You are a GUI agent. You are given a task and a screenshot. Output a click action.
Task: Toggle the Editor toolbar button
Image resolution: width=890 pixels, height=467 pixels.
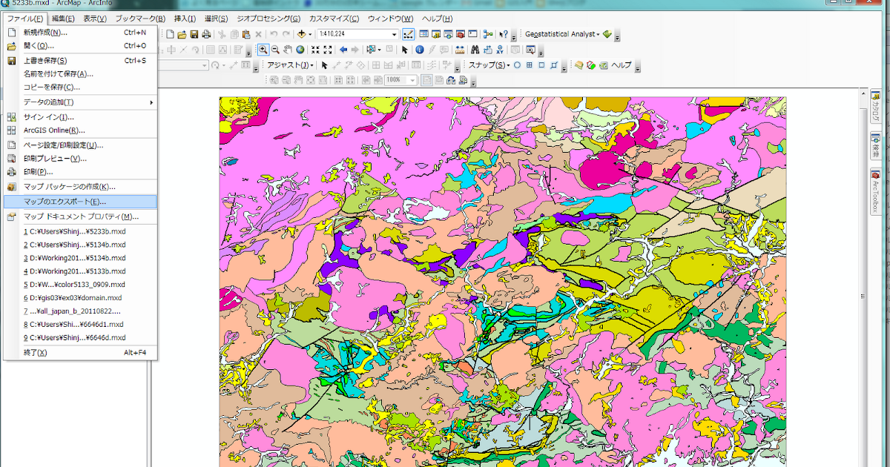click(x=409, y=34)
